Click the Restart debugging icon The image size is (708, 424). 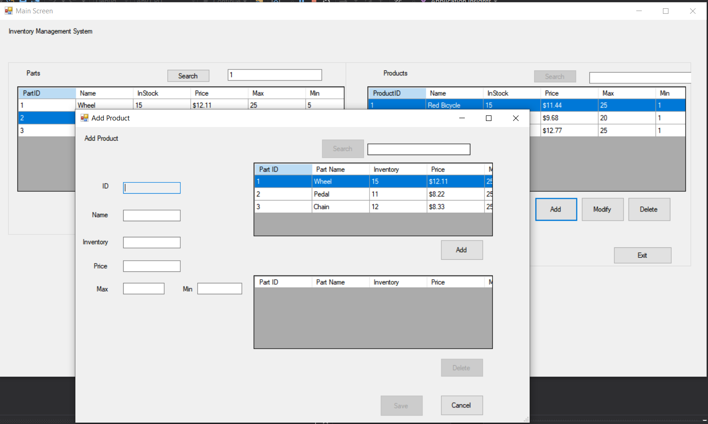[x=327, y=1]
